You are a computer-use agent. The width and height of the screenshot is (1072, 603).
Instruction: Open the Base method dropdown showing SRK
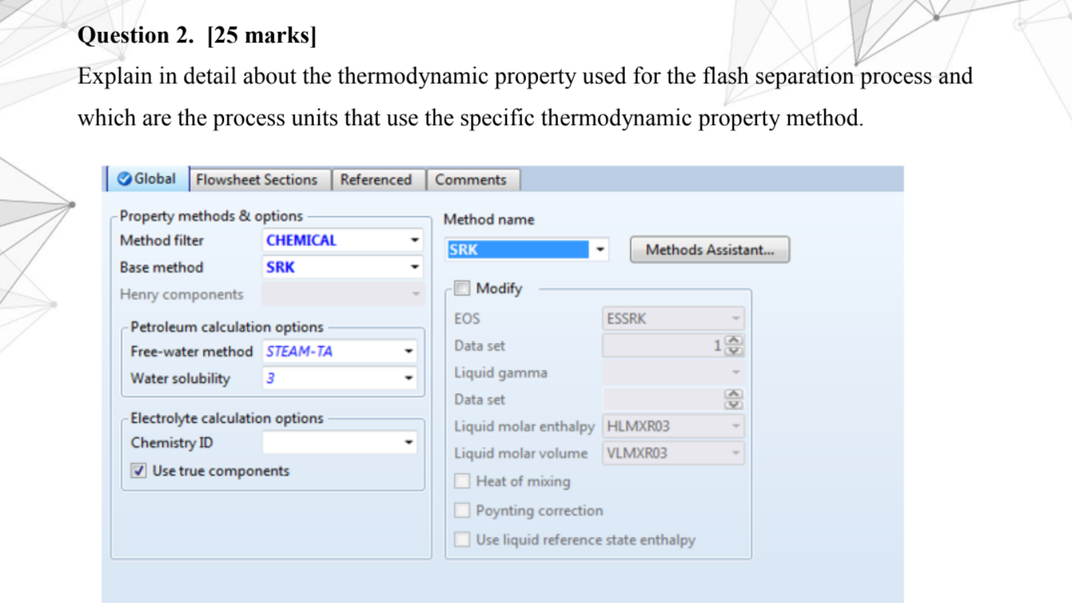click(x=341, y=267)
